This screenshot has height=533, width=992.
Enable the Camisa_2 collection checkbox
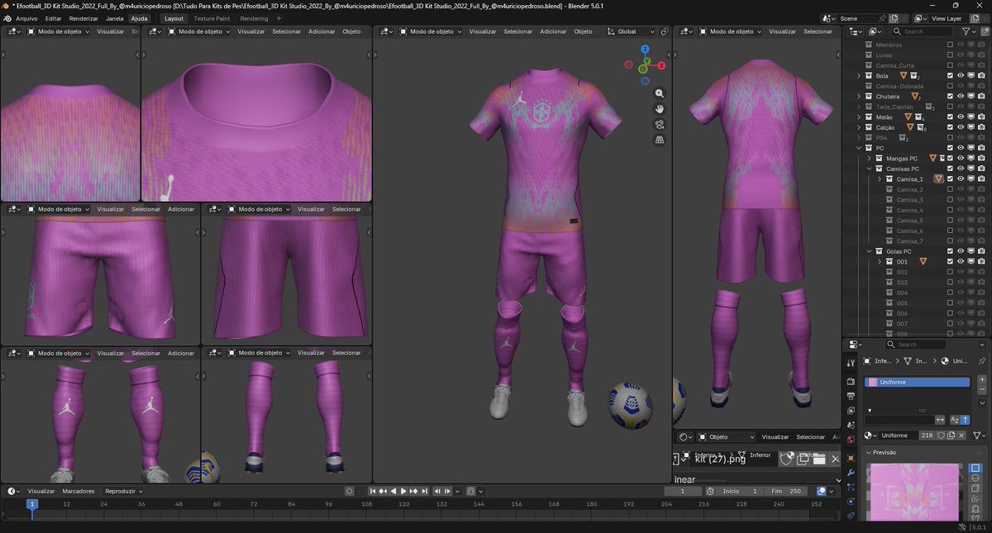[x=951, y=189]
